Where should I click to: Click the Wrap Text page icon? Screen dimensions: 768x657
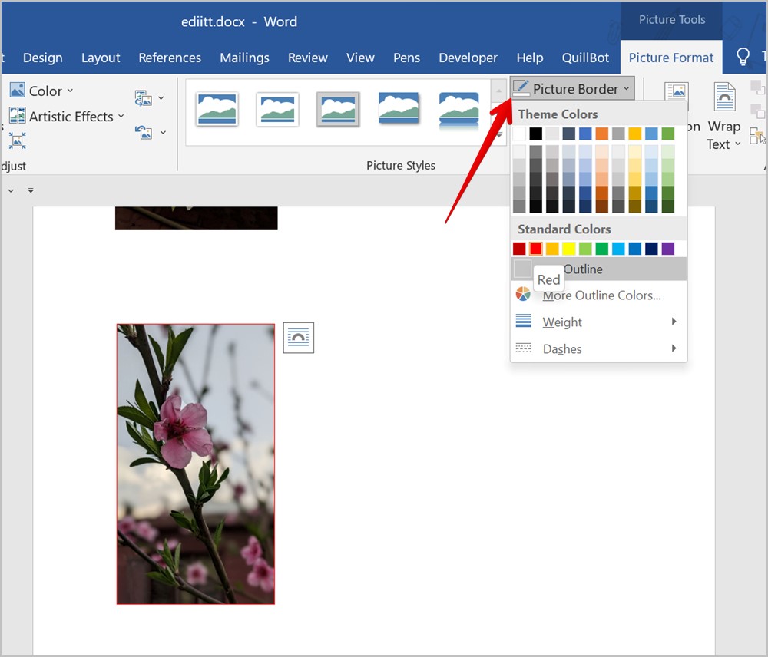pos(724,97)
